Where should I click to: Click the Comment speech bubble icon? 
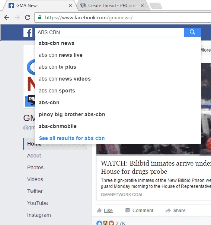pos(128,211)
